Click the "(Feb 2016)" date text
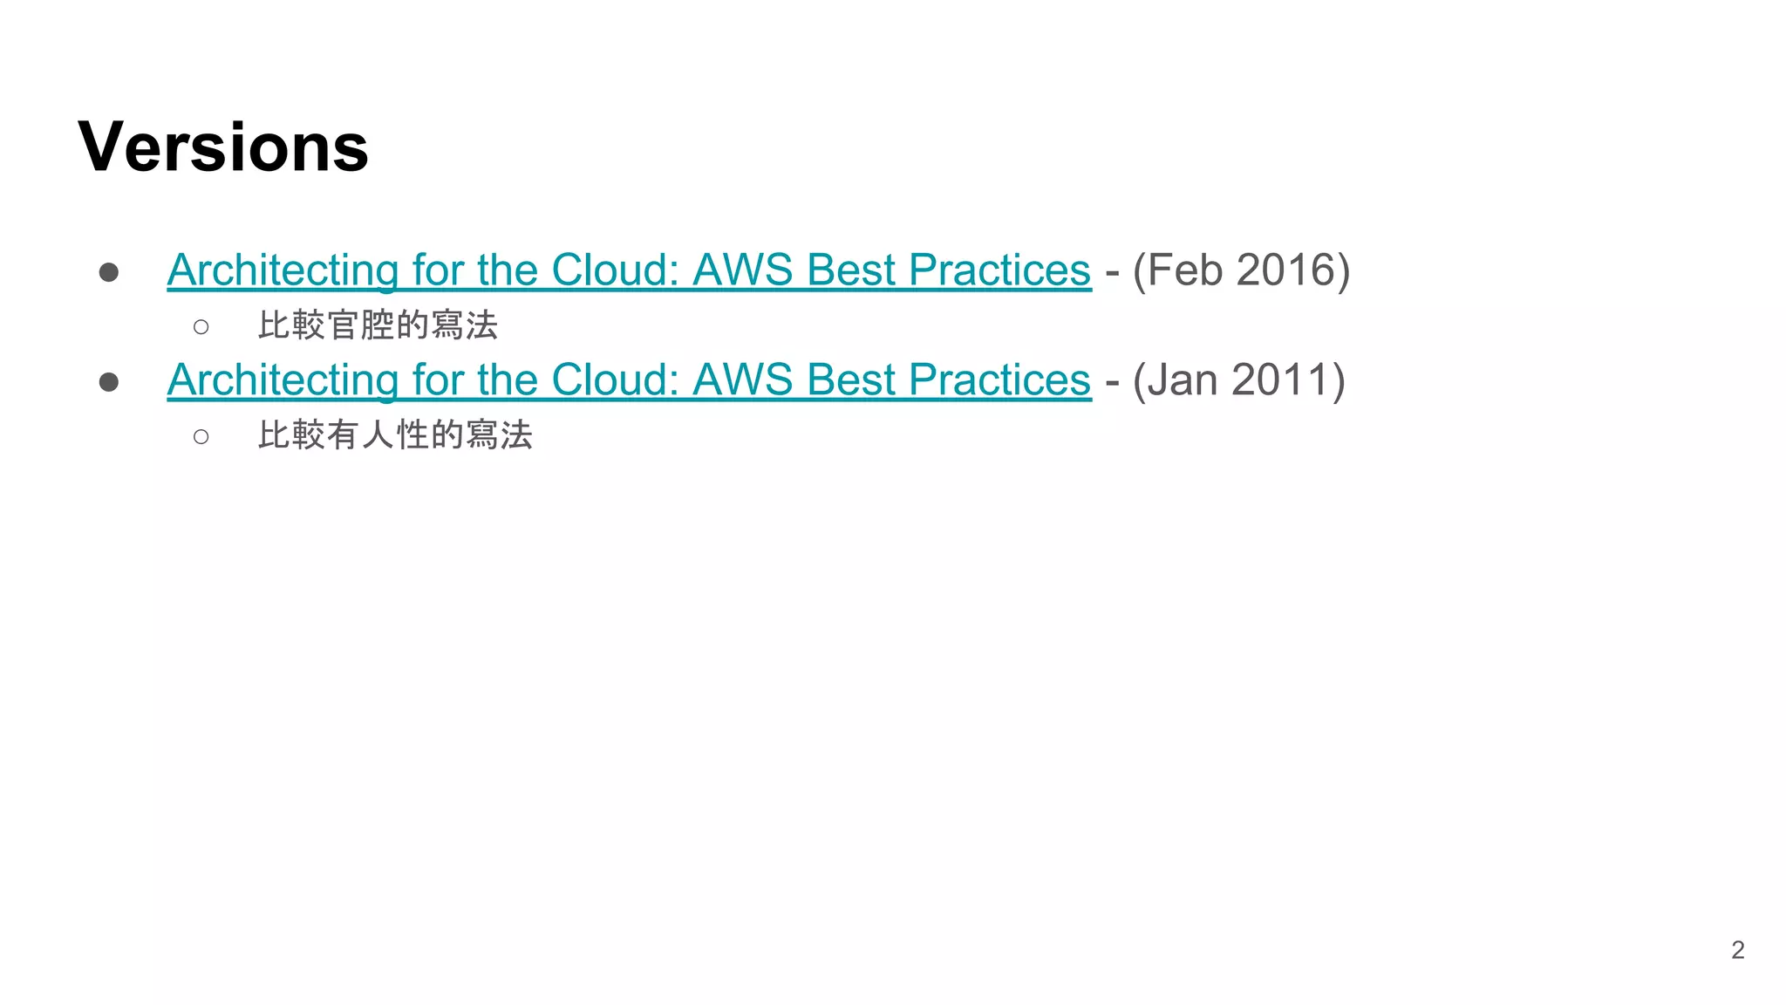 [x=1241, y=270]
